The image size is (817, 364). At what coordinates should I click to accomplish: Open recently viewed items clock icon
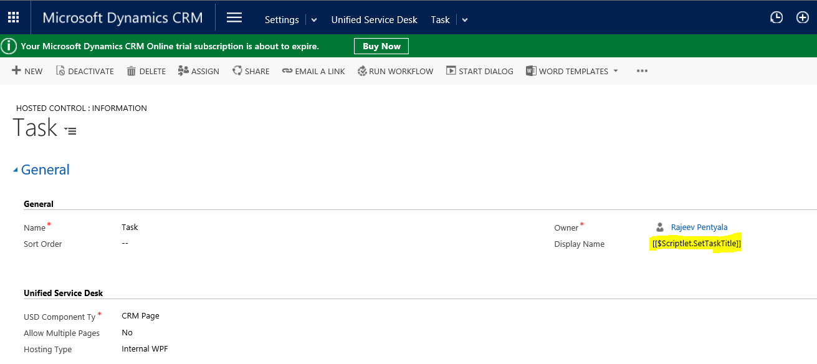pos(776,18)
